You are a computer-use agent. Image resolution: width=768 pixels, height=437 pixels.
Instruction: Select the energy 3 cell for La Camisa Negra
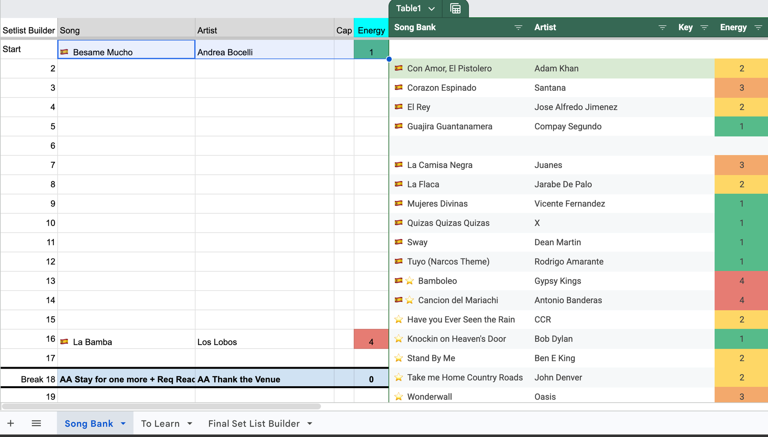click(x=742, y=165)
